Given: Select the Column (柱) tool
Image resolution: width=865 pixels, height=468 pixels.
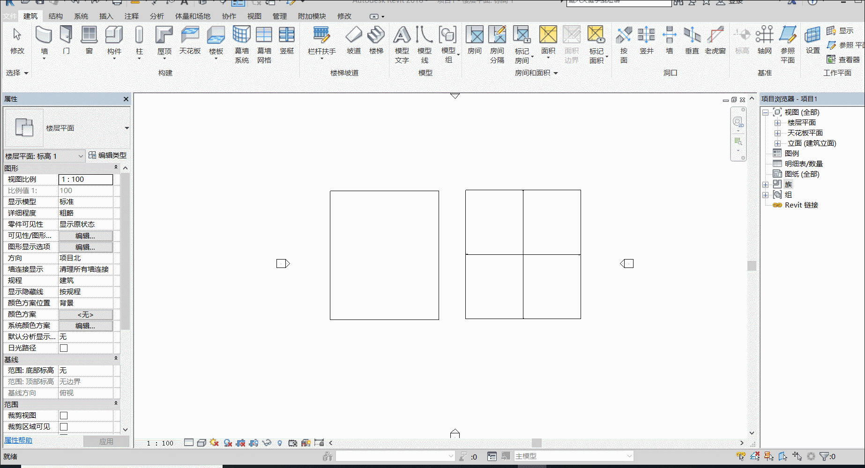Looking at the screenshot, I should tap(139, 42).
